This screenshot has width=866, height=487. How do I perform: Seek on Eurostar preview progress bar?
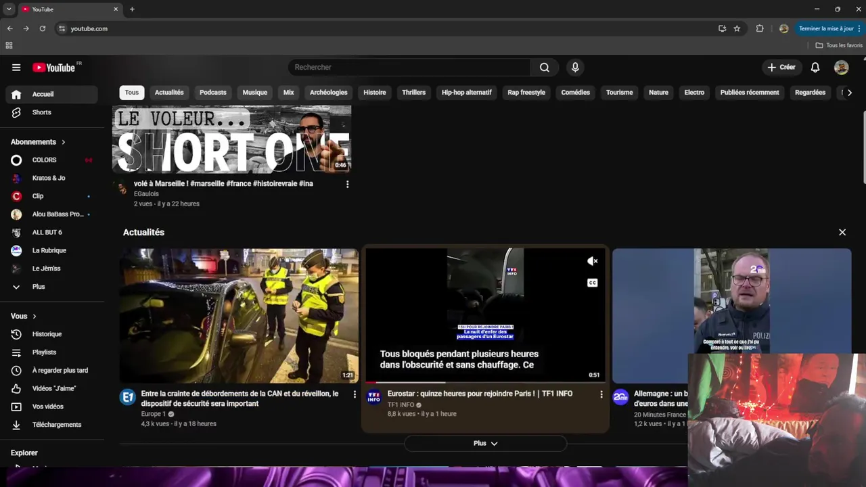click(485, 382)
